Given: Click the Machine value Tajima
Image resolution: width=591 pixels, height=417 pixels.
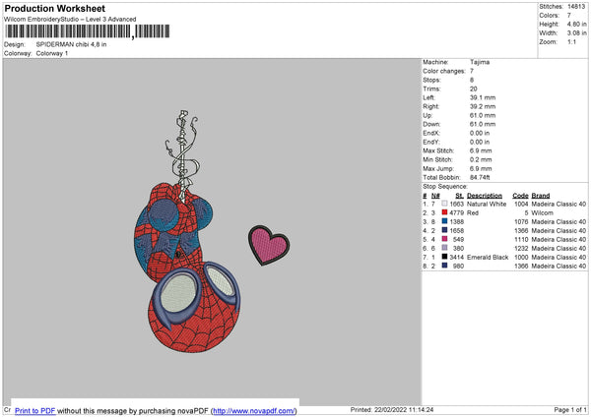Looking at the screenshot, I should tap(480, 62).
